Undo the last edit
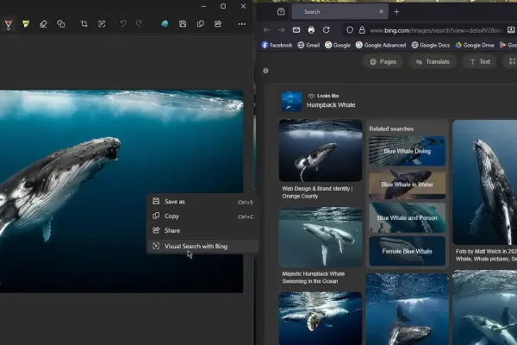Image resolution: width=517 pixels, height=345 pixels. pos(123,24)
